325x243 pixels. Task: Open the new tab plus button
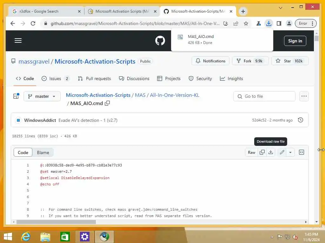pyautogui.click(x=243, y=11)
